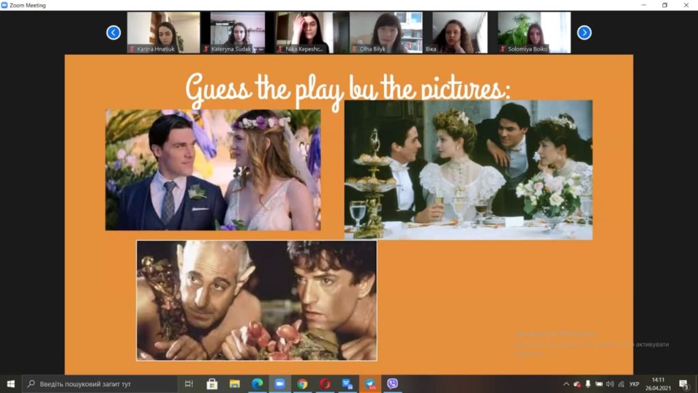Open Google Chrome from the taskbar
The image size is (698, 393).
302,383
